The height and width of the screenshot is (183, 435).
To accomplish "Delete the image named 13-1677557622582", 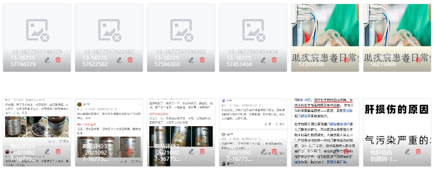I will [x=130, y=59].
